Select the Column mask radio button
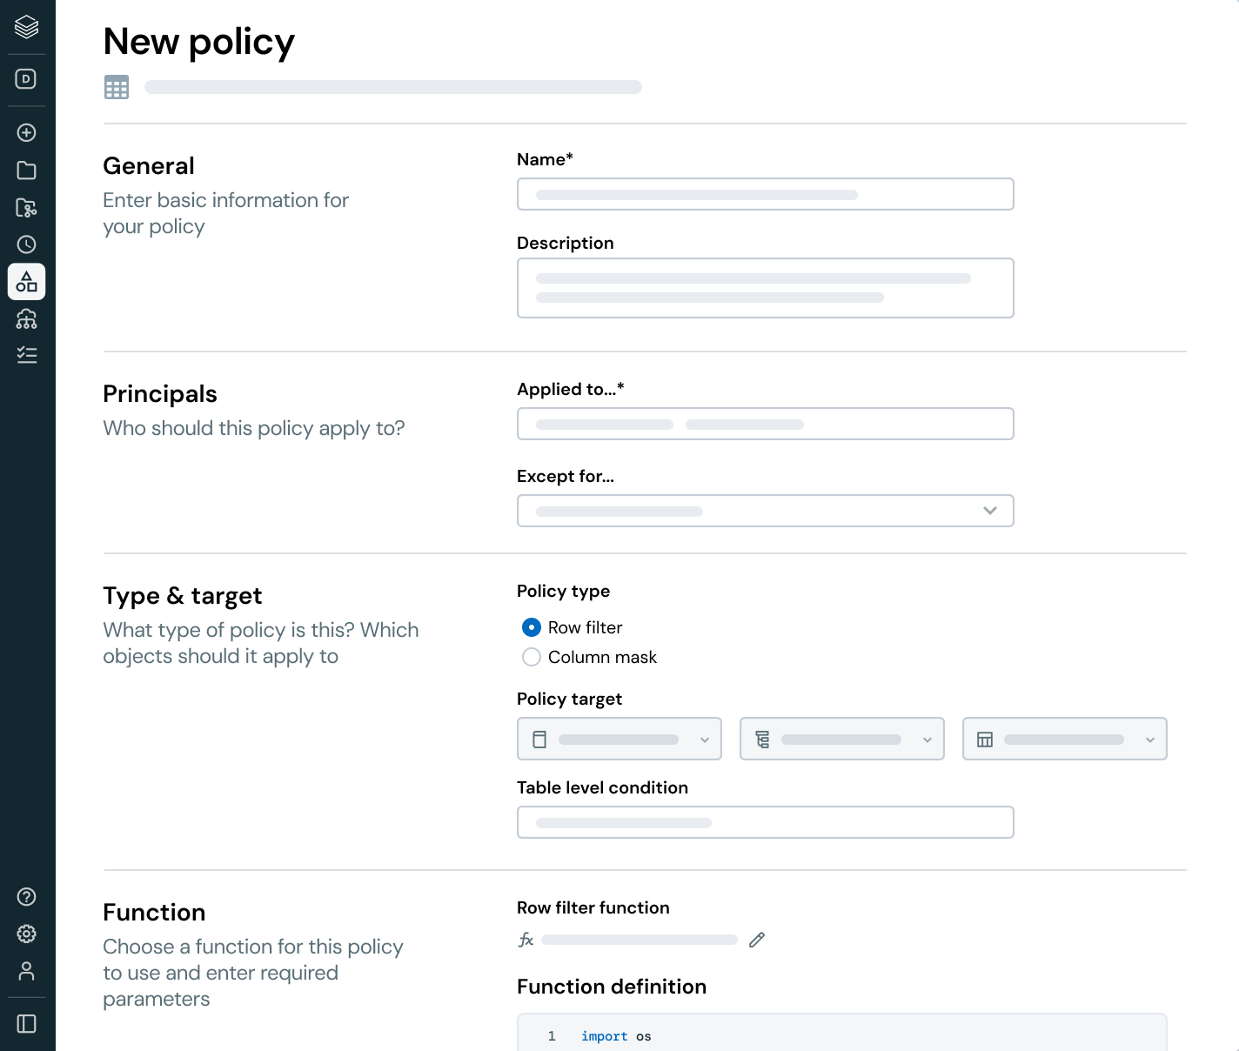This screenshot has height=1051, width=1239. 532,657
